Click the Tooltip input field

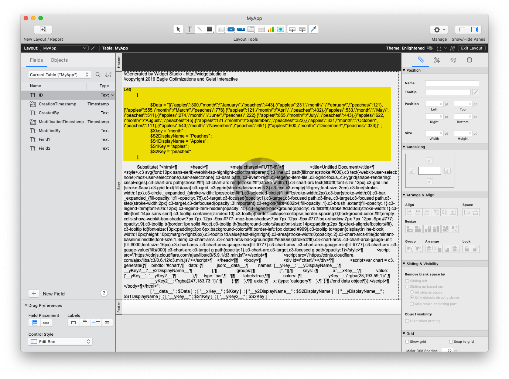tap(448, 92)
